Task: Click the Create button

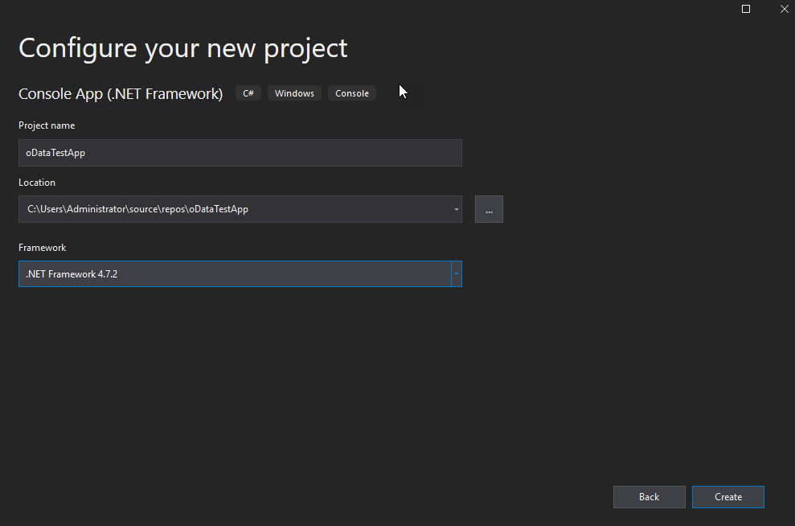Action: tap(727, 497)
